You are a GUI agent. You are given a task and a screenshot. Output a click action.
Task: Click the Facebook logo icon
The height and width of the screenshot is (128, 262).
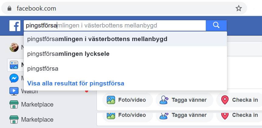15,26
